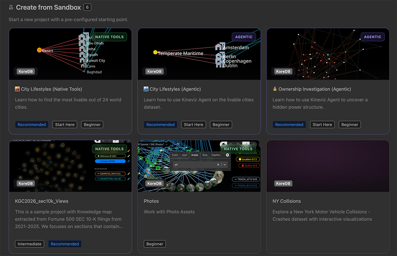Click the yellow Location 0/11 pill
The height and width of the screenshot is (256, 397).
[248, 159]
